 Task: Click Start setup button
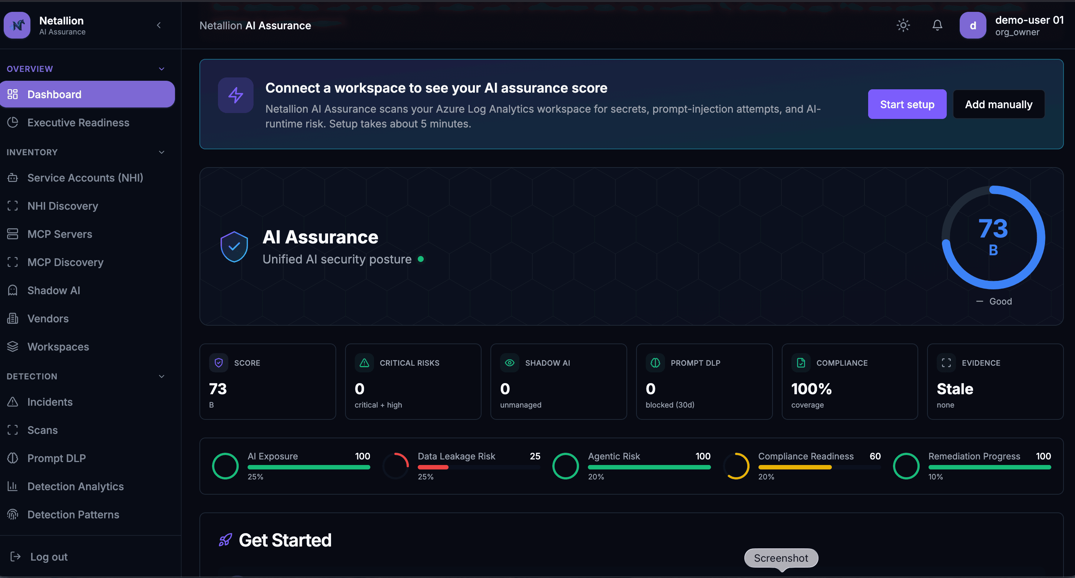(x=907, y=104)
